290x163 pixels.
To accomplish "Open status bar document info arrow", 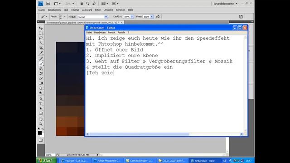I will click(x=98, y=155).
